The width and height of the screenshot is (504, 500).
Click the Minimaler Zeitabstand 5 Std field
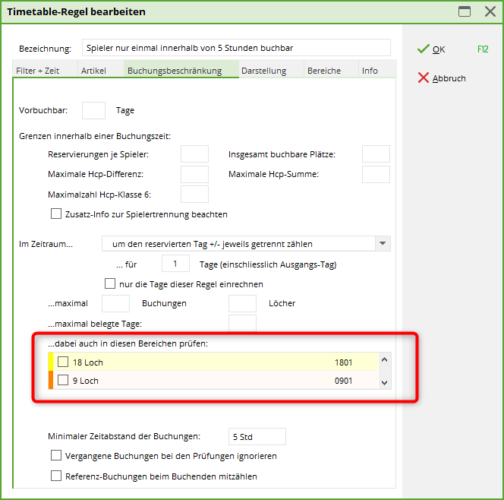pyautogui.click(x=257, y=436)
